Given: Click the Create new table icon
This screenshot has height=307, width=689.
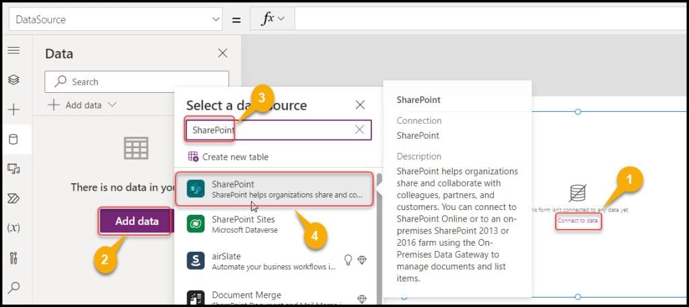Looking at the screenshot, I should click(x=193, y=157).
